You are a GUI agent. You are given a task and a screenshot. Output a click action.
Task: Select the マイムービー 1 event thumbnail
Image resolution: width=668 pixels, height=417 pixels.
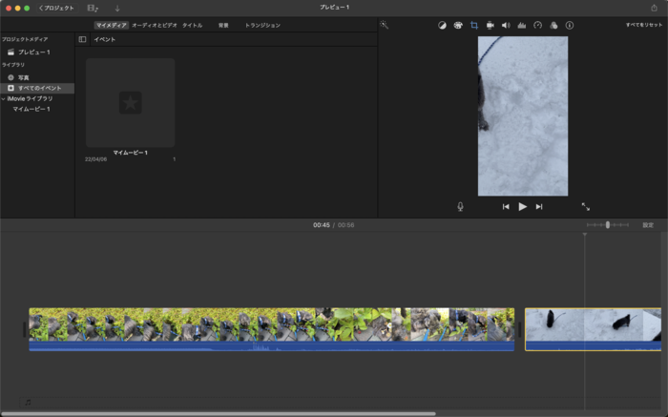pos(131,103)
